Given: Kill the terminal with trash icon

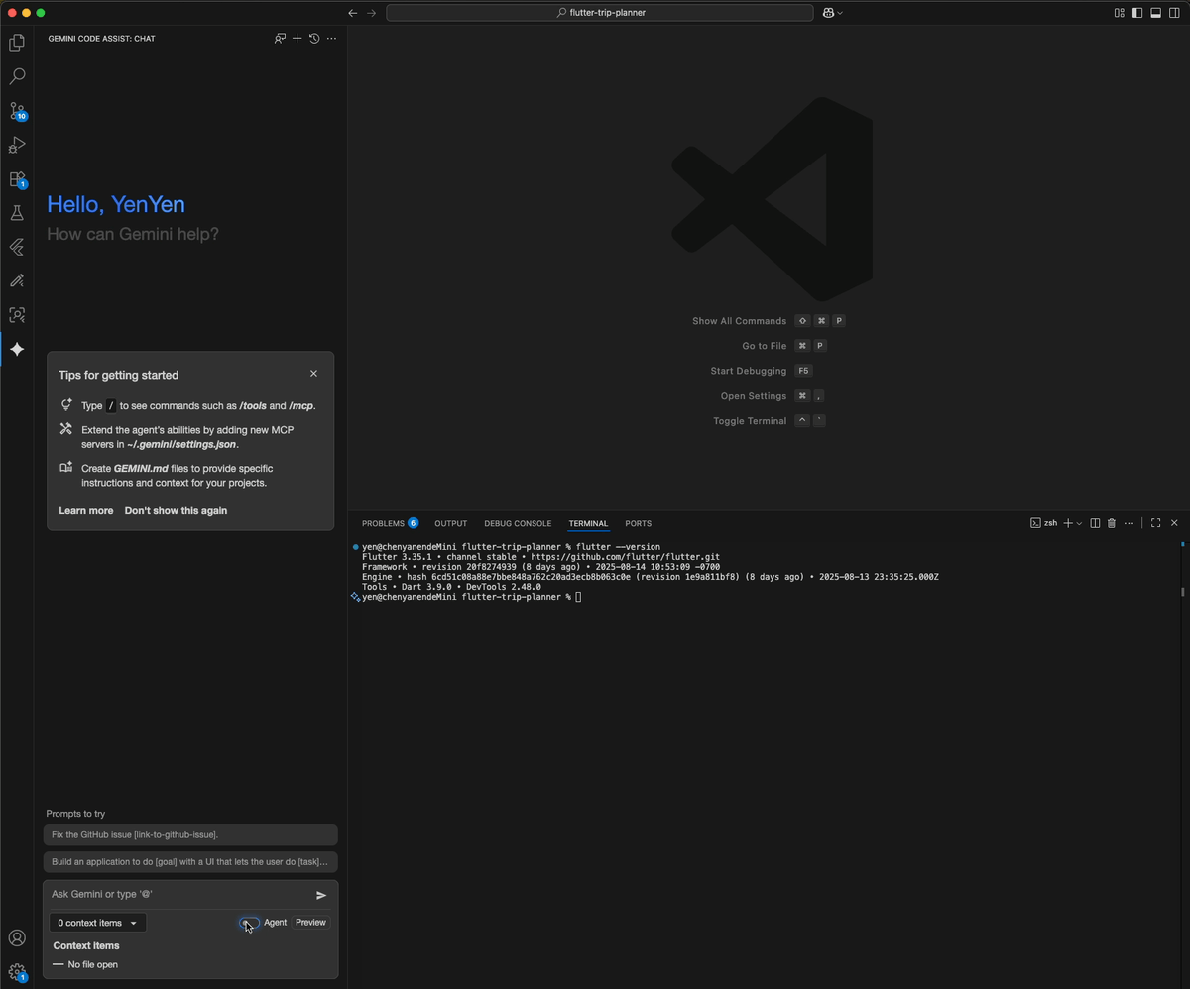Looking at the screenshot, I should pos(1112,523).
